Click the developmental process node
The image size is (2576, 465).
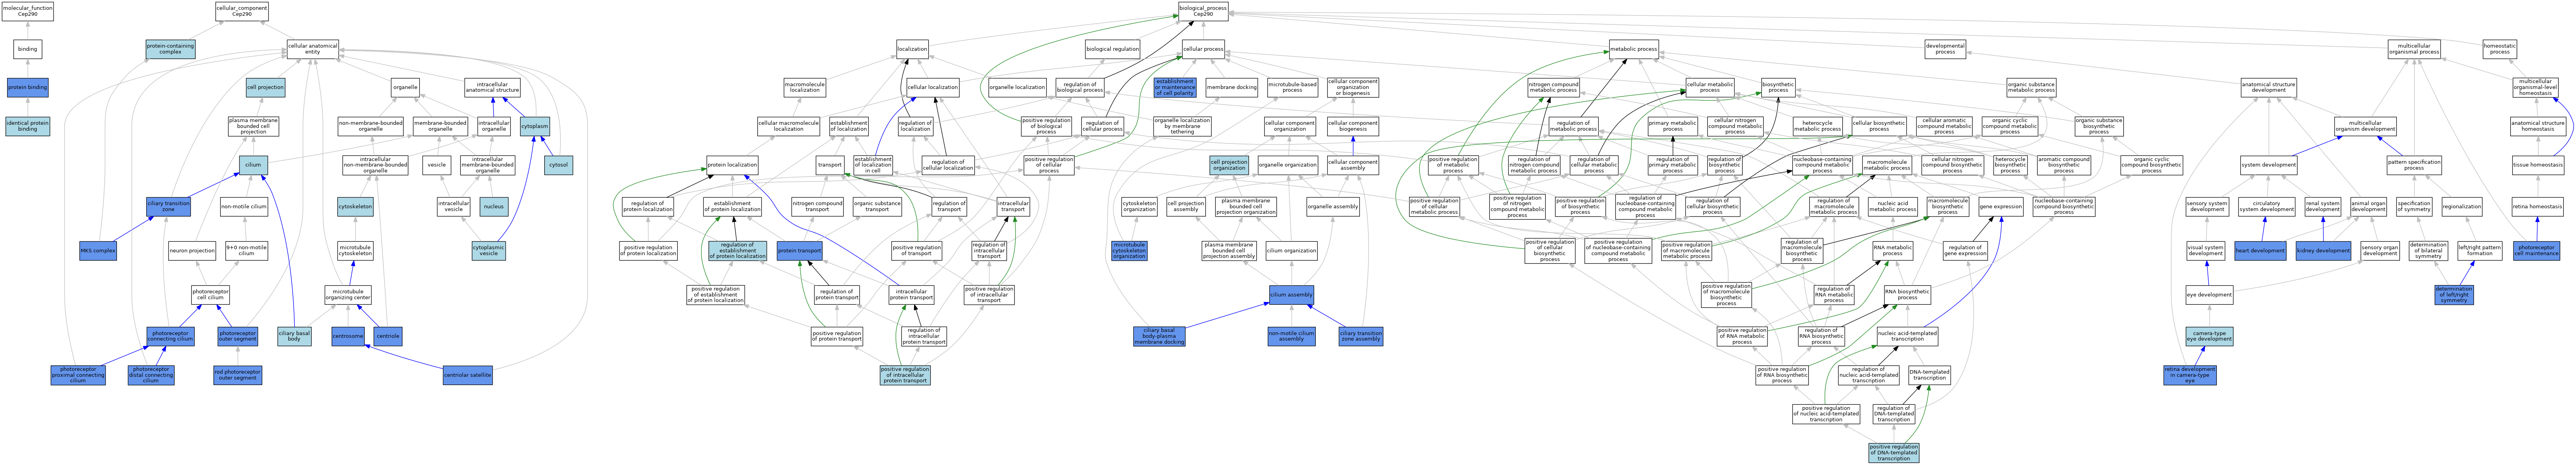tap(1945, 48)
